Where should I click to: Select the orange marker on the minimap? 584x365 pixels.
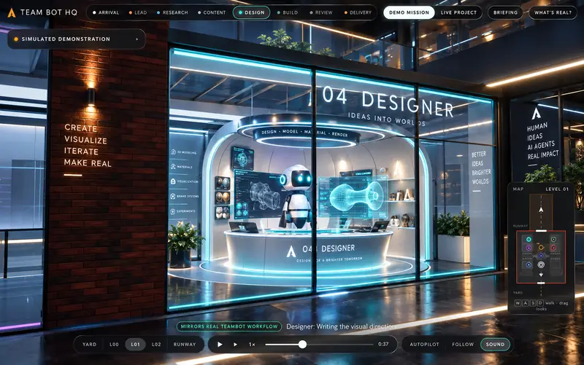click(x=541, y=248)
